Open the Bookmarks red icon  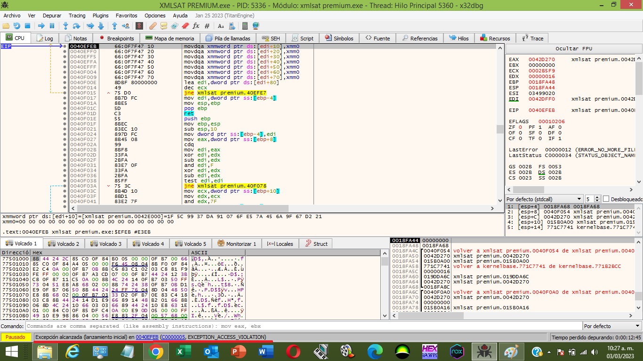(185, 26)
